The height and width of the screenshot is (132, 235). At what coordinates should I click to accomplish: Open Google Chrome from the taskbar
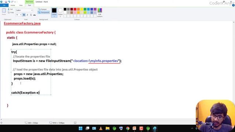(x=128, y=128)
